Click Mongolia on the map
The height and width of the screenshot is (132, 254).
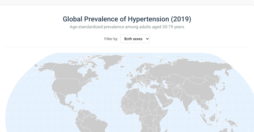[x=198, y=80]
